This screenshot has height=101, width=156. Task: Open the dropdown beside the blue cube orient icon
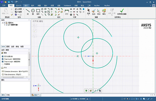point(18,15)
